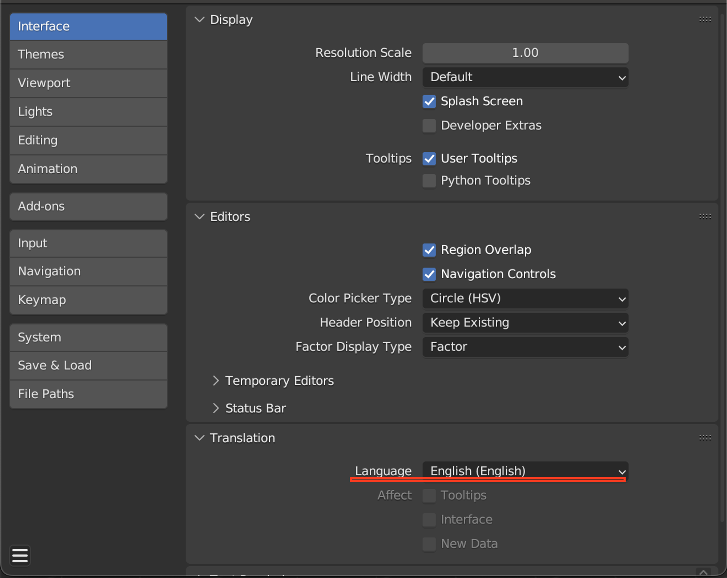Screen dimensions: 727x578
Task: Switch to the Editing category
Action: 89,141
